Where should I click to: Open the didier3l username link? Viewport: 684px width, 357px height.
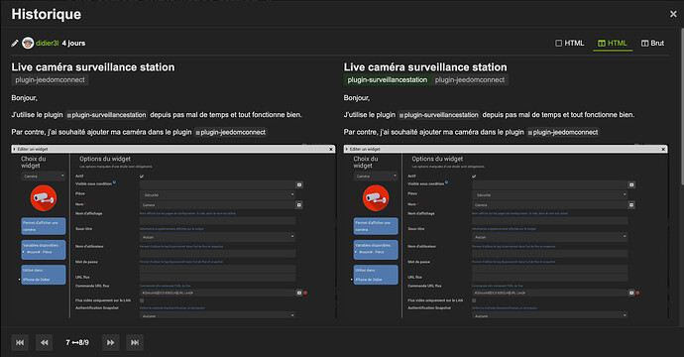point(48,43)
